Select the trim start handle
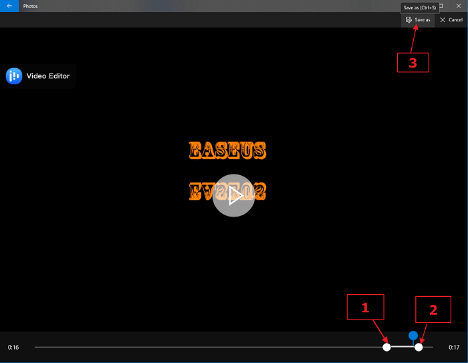This screenshot has height=363, width=468. [x=386, y=347]
